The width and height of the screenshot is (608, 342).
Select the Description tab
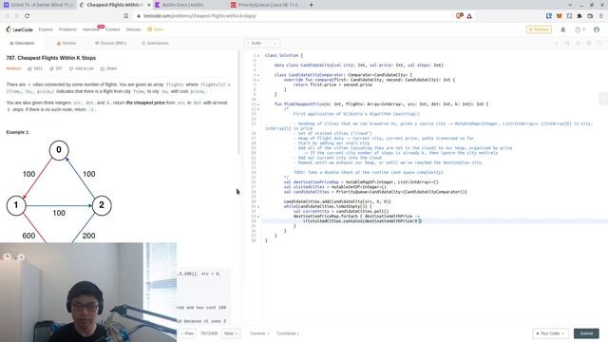pos(22,43)
